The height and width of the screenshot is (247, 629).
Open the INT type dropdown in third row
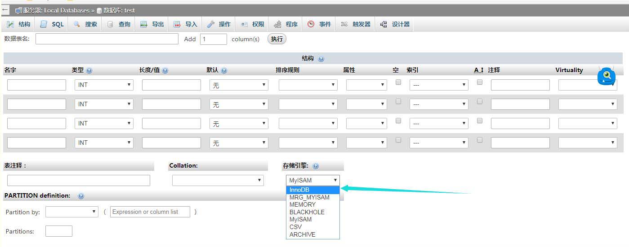pos(104,124)
